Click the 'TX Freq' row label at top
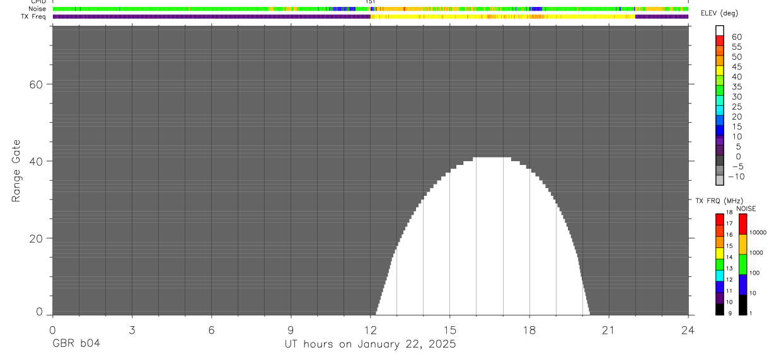 (33, 16)
